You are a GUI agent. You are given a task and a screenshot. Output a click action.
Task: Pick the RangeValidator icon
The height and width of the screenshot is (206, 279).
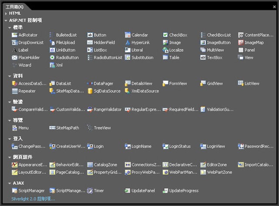tap(90, 110)
